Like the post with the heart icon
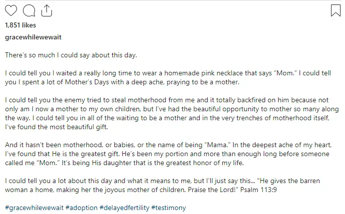 11,10
